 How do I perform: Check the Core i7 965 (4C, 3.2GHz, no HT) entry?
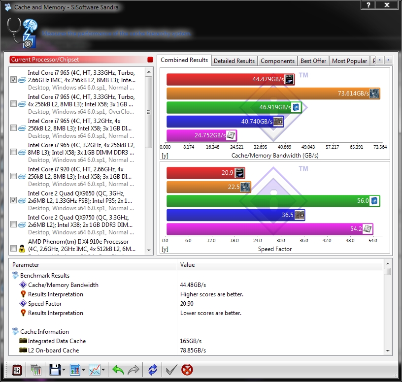14,152
